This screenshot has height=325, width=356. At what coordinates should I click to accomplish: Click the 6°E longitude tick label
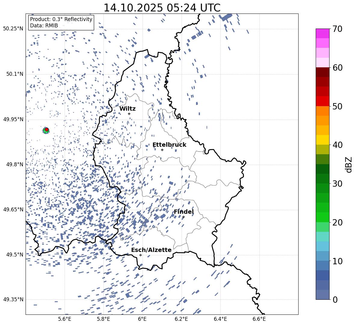(142, 319)
